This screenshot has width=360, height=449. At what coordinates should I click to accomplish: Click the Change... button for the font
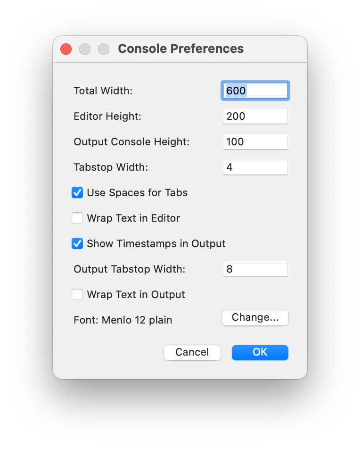pyautogui.click(x=255, y=318)
